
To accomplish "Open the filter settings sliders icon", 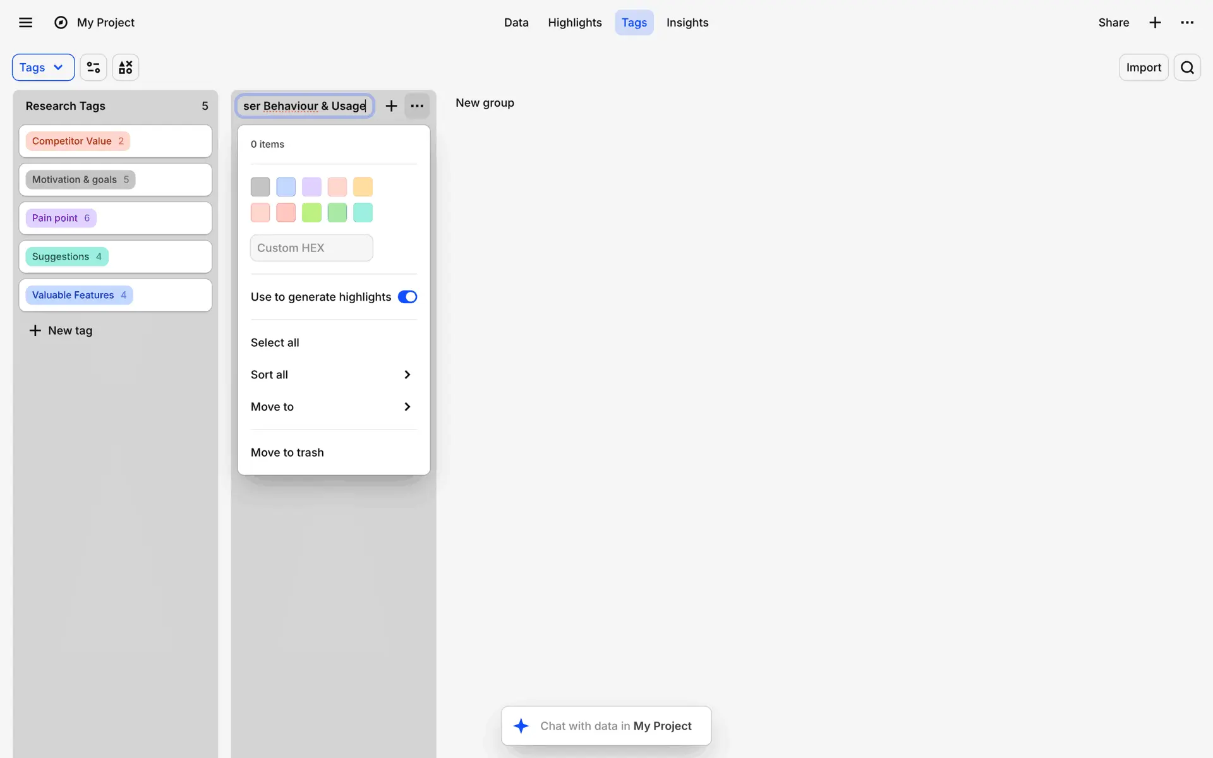I will pos(94,68).
